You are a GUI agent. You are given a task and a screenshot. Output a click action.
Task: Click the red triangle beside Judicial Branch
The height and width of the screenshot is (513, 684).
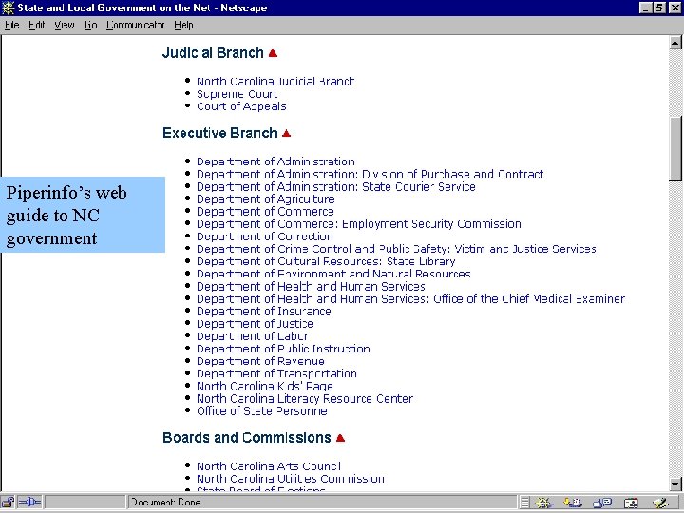[x=273, y=53]
